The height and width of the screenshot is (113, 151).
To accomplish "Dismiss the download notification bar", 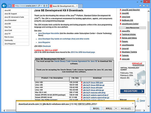I will pos(133,103).
